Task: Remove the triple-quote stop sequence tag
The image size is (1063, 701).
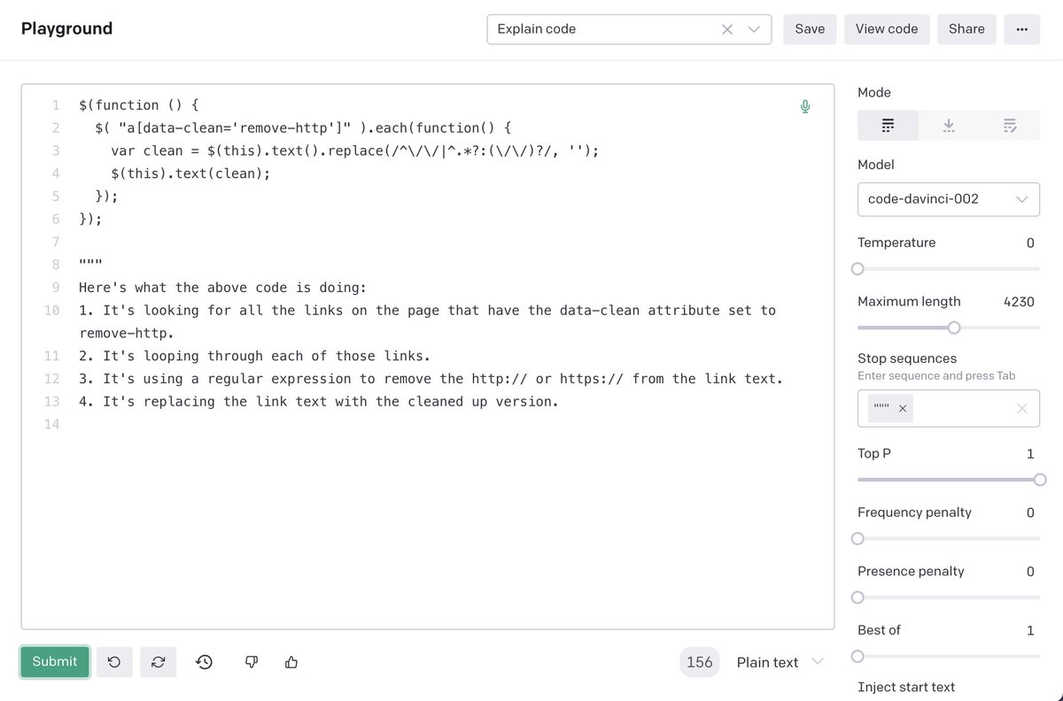Action: pyautogui.click(x=903, y=408)
